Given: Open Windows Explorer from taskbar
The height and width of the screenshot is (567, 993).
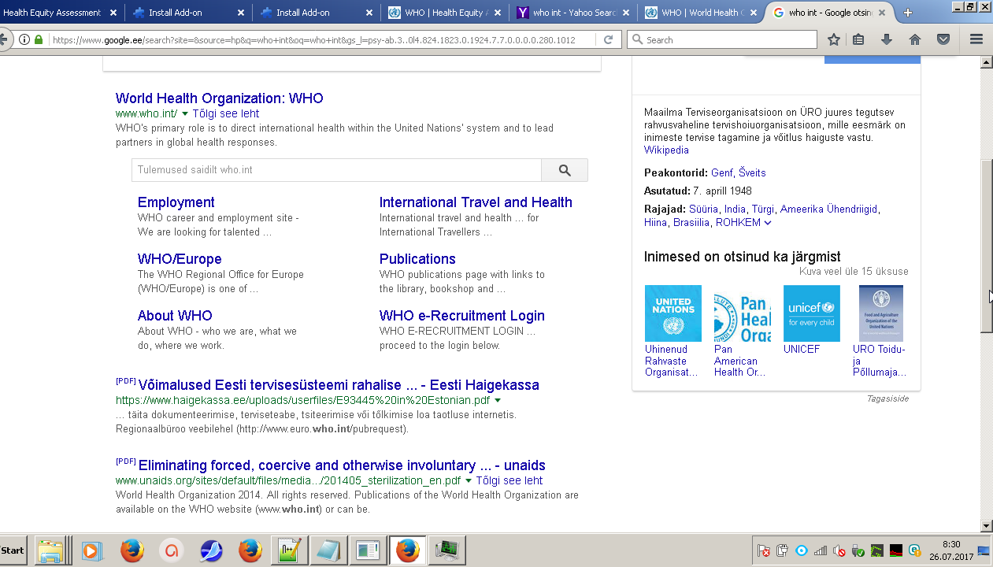Looking at the screenshot, I should coord(51,550).
